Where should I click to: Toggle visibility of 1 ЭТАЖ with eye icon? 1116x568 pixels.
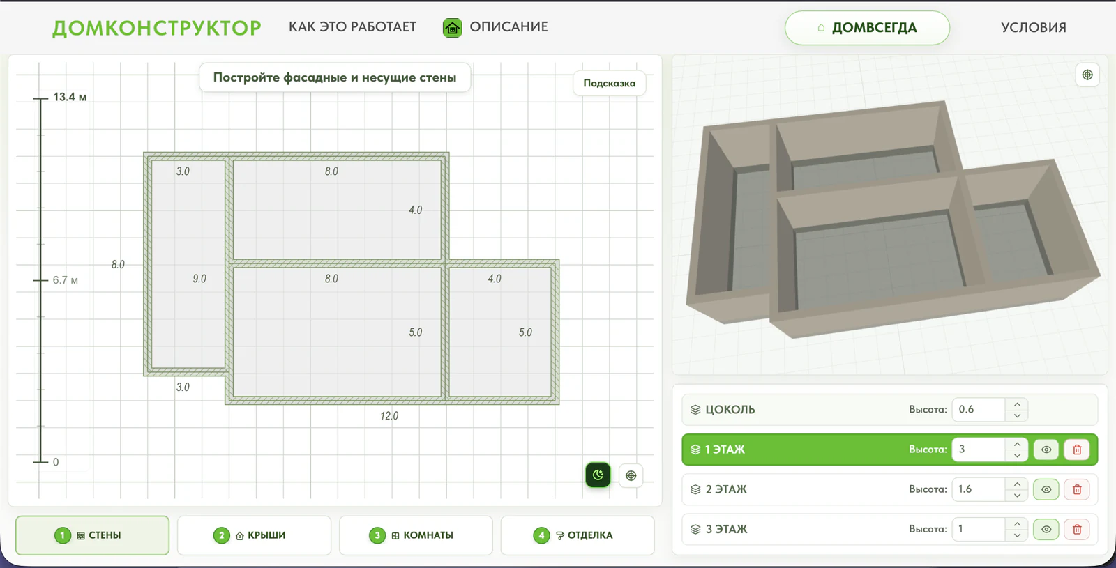click(x=1046, y=450)
